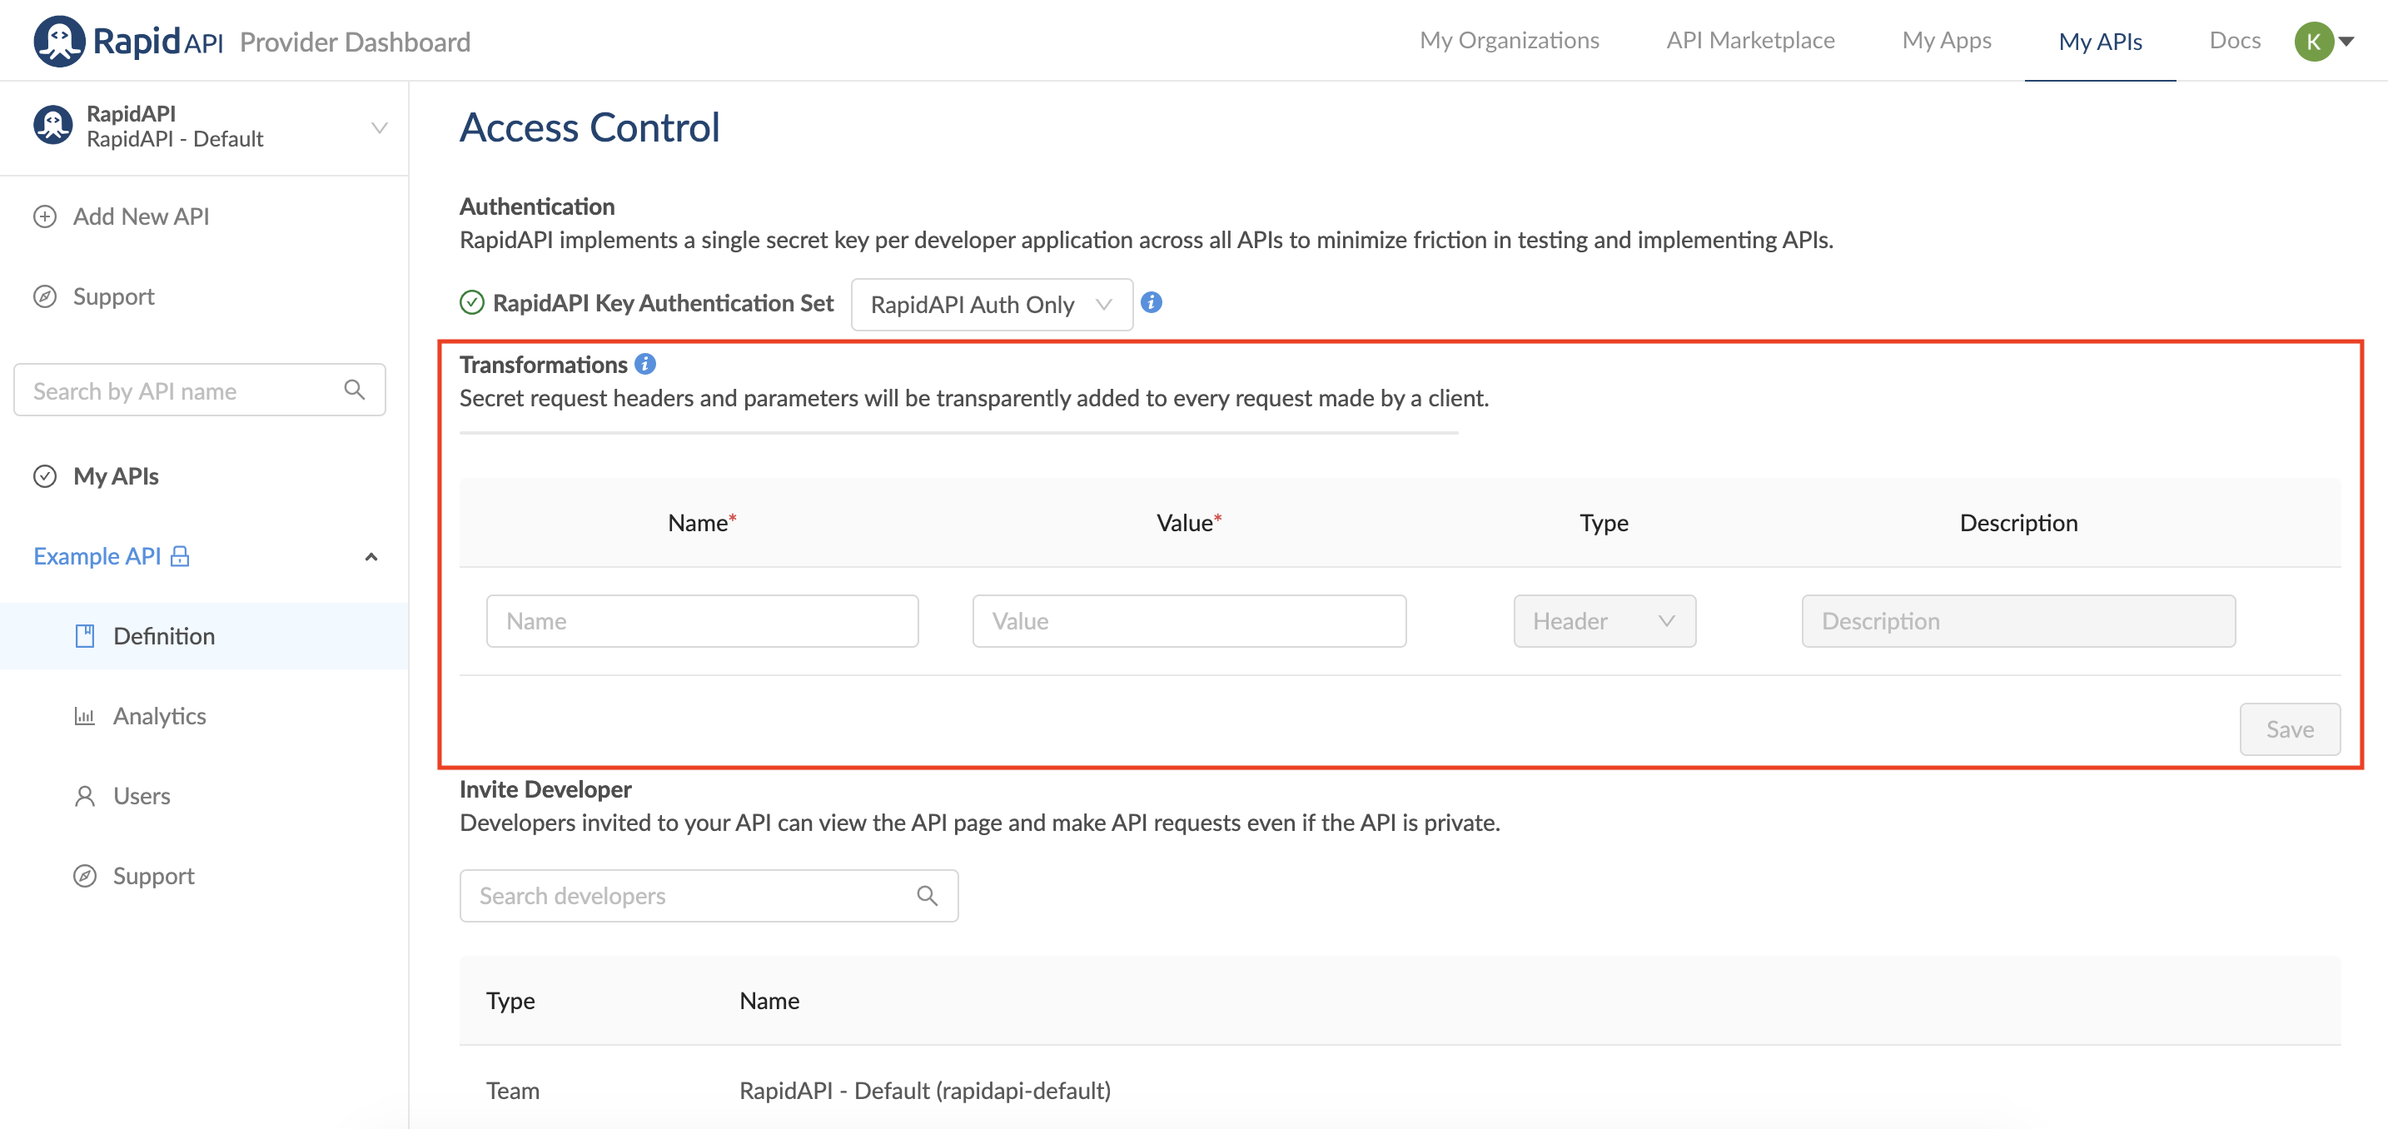The image size is (2388, 1129).
Task: Click the transformation Value input field
Action: (x=1188, y=621)
